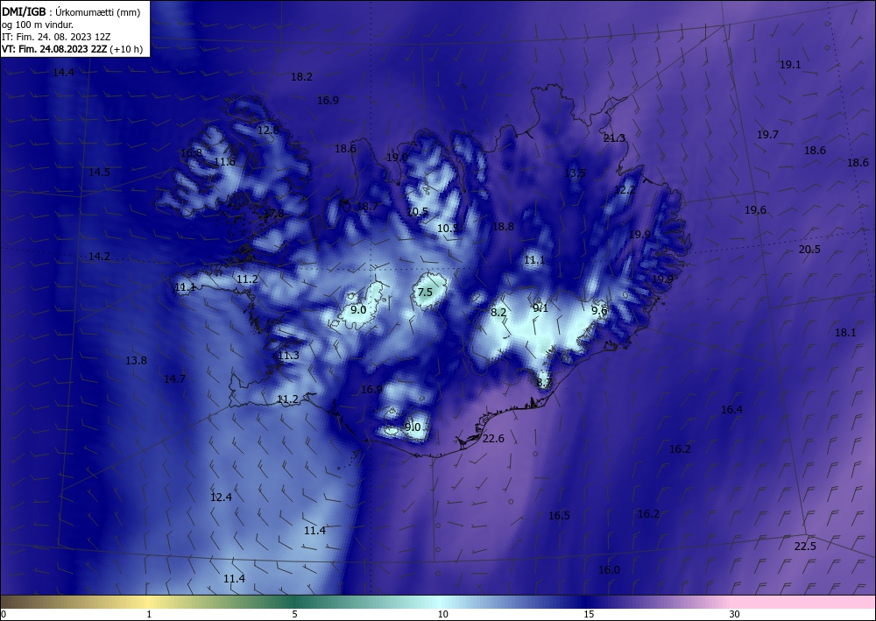Click the 13.8 value on the map
876x621 pixels.
136,361
